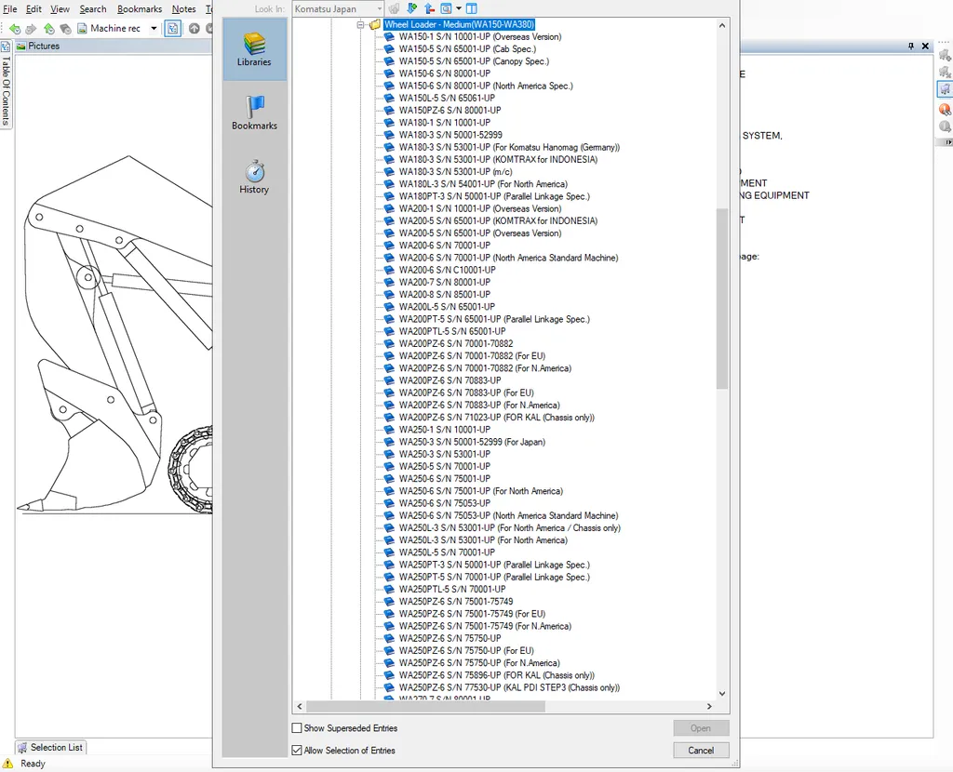
Task: Click the scroll down arrow of the tree list
Action: 722,693
